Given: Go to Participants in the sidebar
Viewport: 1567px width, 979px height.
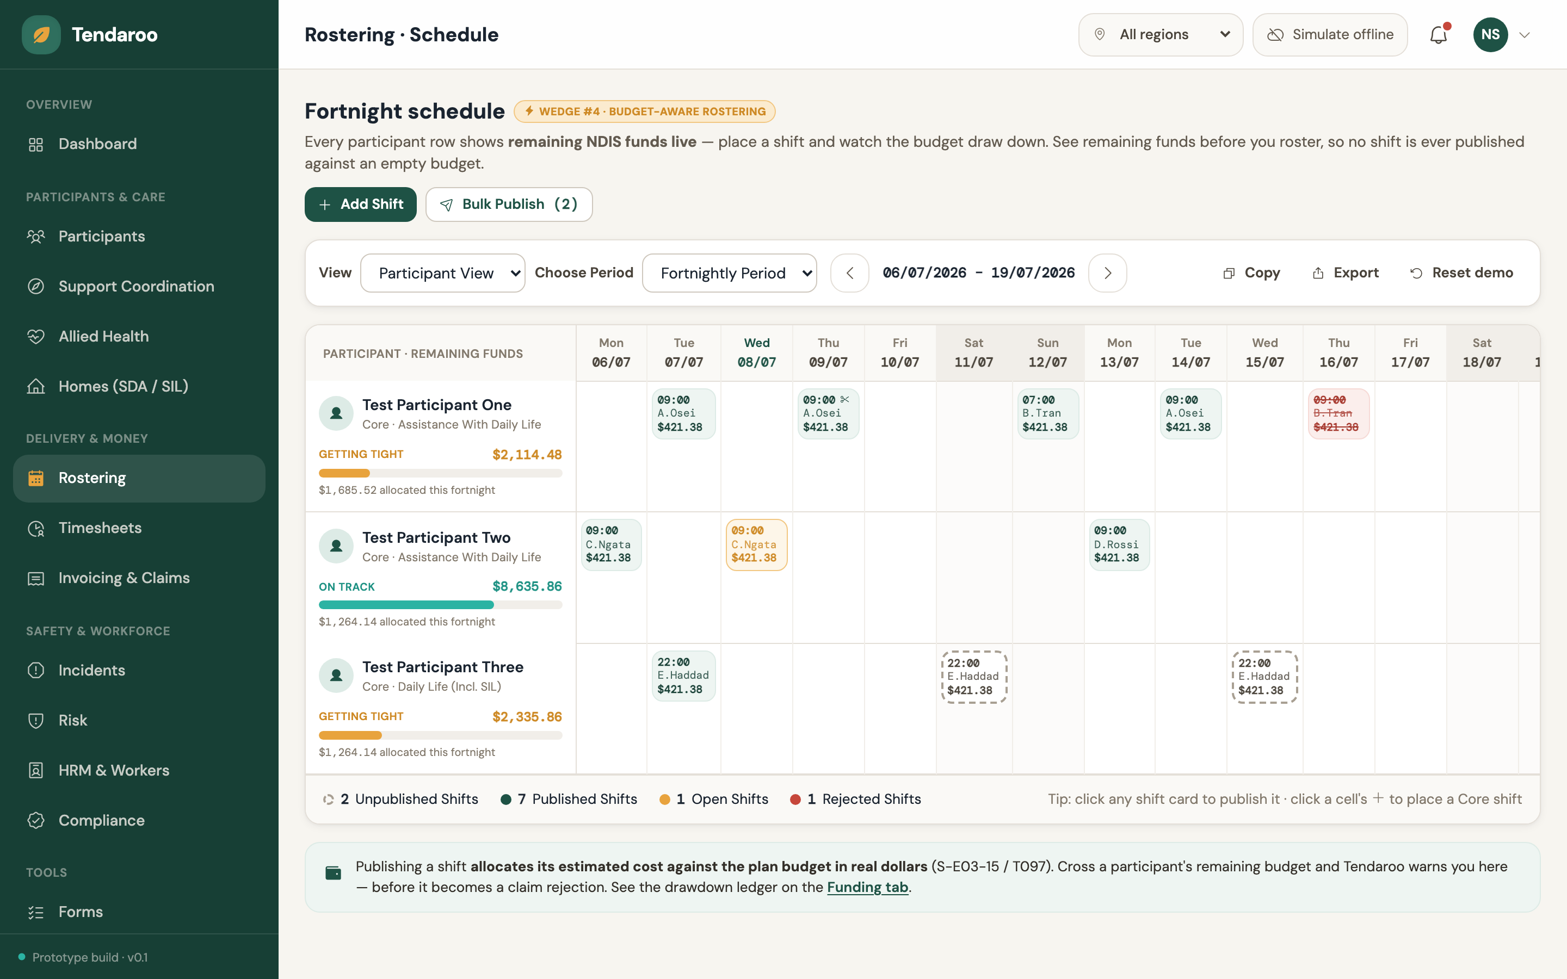Looking at the screenshot, I should (x=139, y=237).
